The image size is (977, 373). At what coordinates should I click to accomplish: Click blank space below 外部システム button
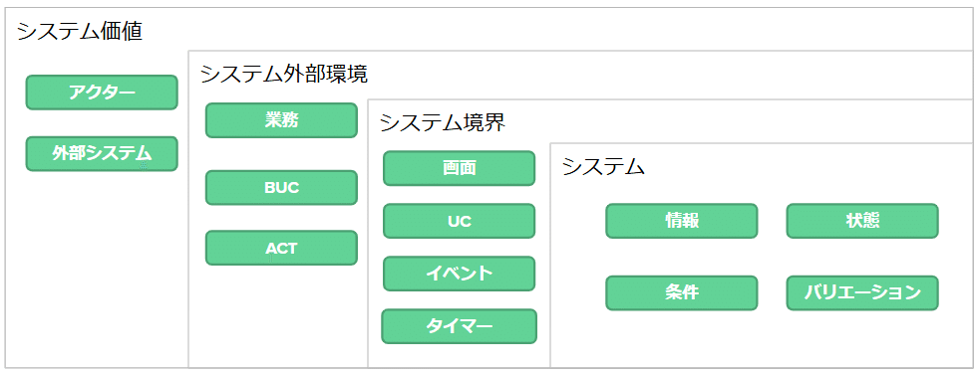coord(100,268)
